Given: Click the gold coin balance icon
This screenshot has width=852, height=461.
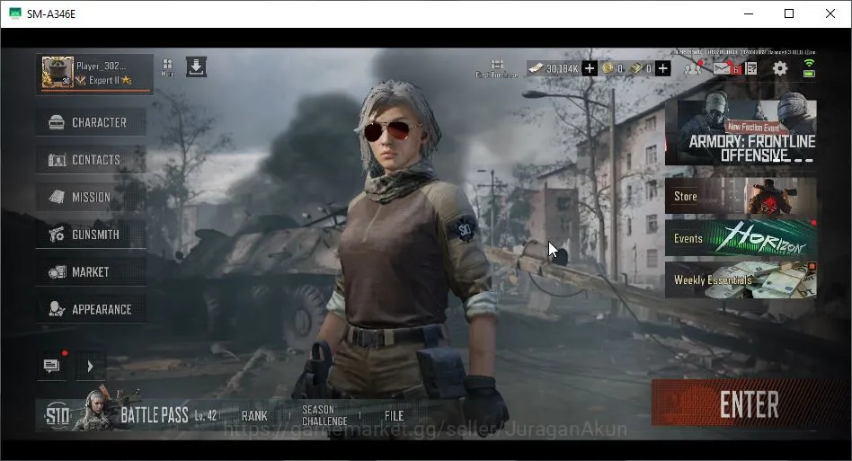Looking at the screenshot, I should (x=608, y=68).
